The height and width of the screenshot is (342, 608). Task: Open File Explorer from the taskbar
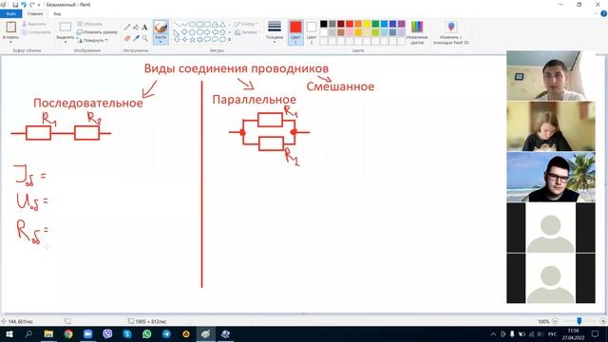point(48,333)
